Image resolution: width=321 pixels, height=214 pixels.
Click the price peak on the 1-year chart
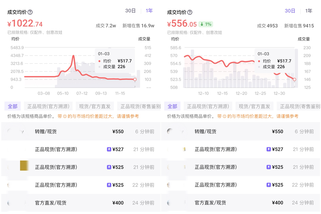(x=73, y=56)
